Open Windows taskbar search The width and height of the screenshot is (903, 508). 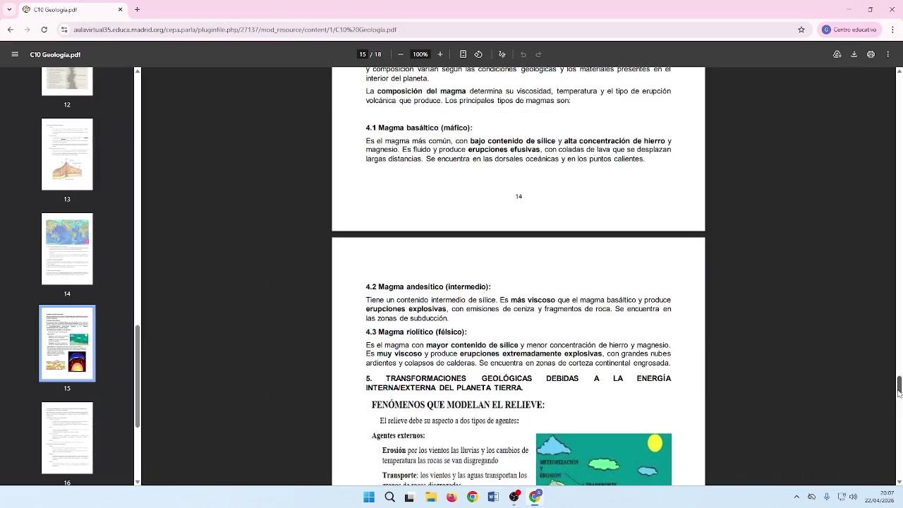(x=389, y=497)
